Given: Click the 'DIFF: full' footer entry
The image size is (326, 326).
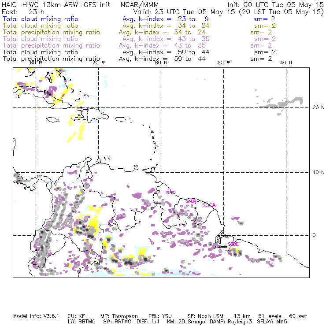Looking at the screenshot, I should click(x=148, y=322).
